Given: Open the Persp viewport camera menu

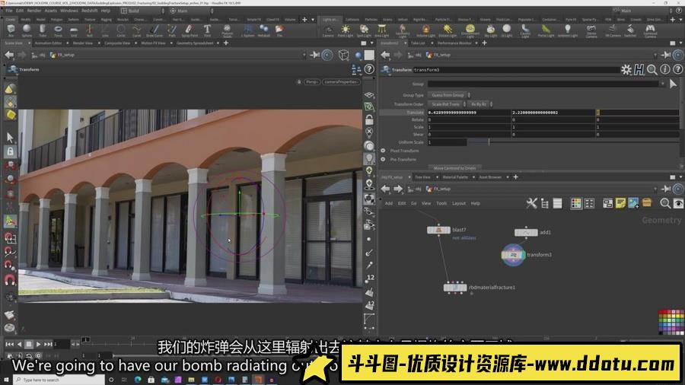Looking at the screenshot, I should (312, 81).
